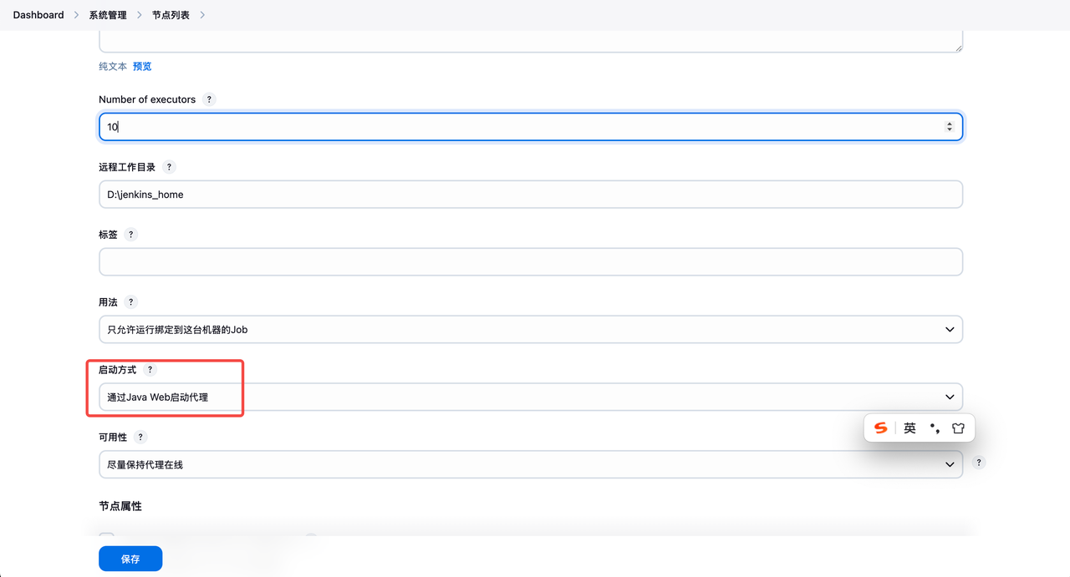The width and height of the screenshot is (1070, 577).
Task: Click the Sogou input method logo
Action: (x=880, y=428)
